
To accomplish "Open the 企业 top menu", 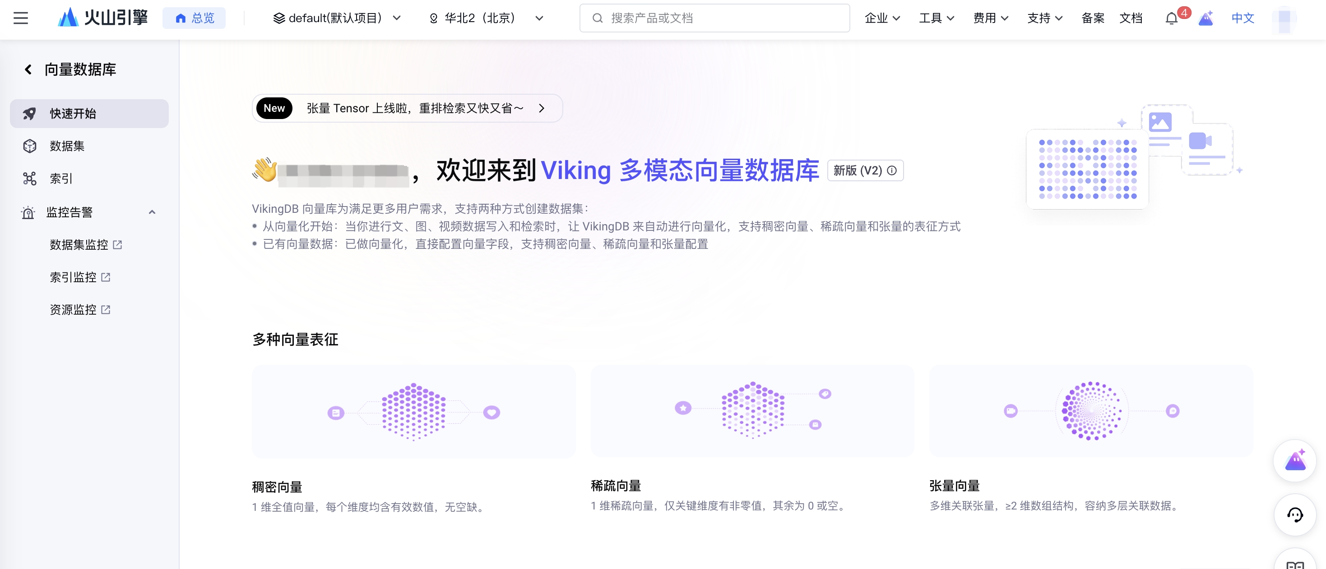I will pos(882,18).
